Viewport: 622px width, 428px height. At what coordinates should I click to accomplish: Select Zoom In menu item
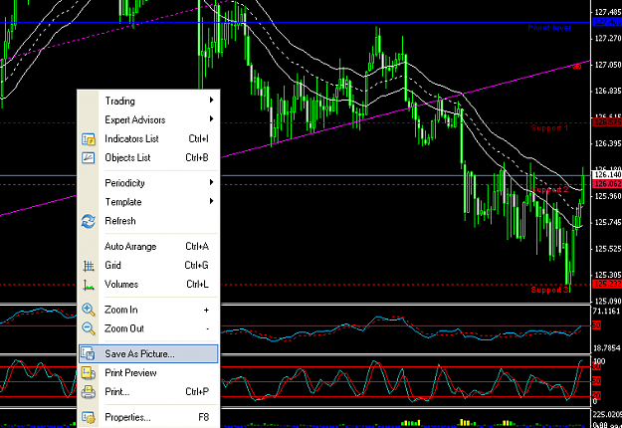tap(148, 310)
